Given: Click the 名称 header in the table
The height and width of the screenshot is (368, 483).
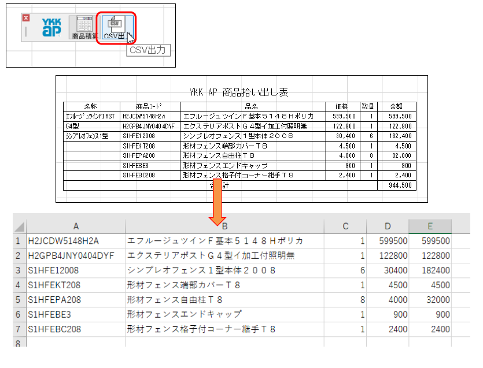Looking at the screenshot, I should click(x=91, y=106).
